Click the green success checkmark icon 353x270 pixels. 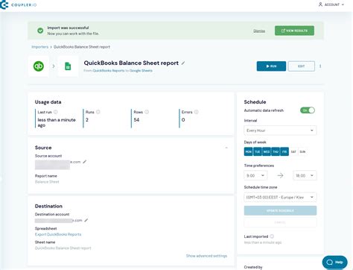(x=40, y=31)
